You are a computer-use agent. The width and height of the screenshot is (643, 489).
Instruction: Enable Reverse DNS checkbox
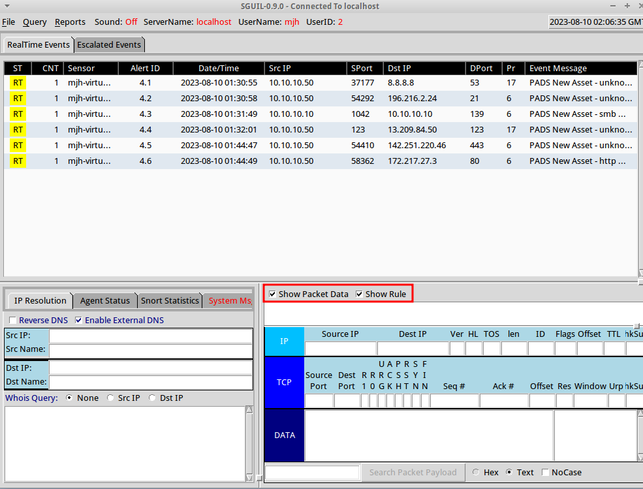coord(12,321)
